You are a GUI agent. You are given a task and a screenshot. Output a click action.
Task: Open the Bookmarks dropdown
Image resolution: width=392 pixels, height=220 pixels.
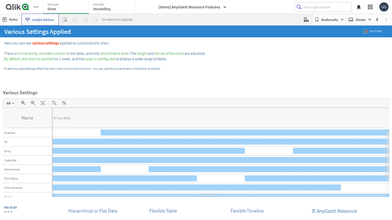[x=329, y=19]
